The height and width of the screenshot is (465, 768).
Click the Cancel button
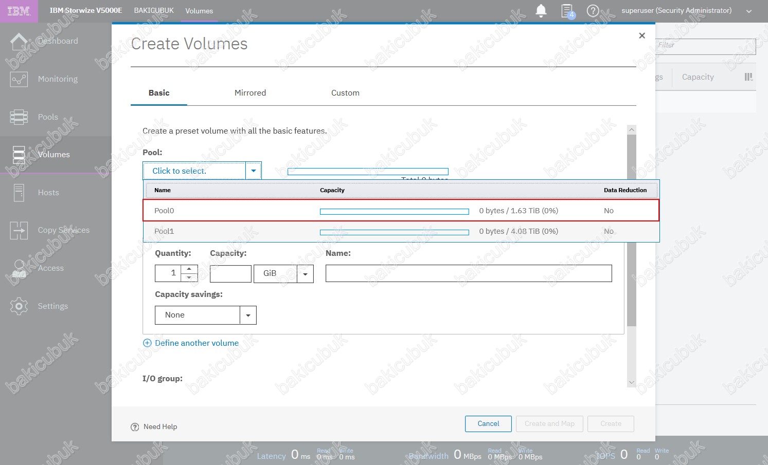[x=488, y=424]
